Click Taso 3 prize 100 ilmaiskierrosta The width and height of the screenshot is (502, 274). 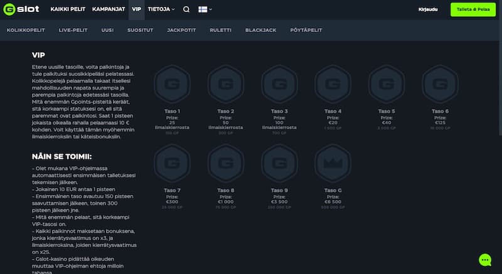[279, 125]
